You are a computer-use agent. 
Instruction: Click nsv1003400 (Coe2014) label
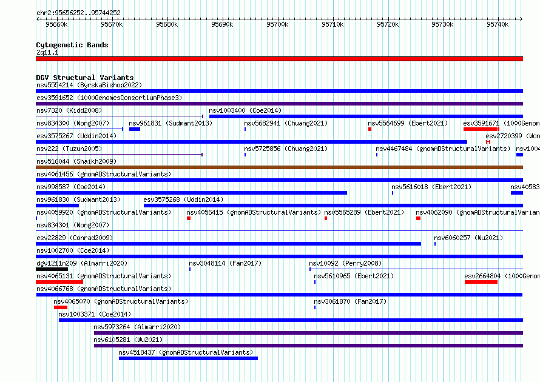pos(245,110)
